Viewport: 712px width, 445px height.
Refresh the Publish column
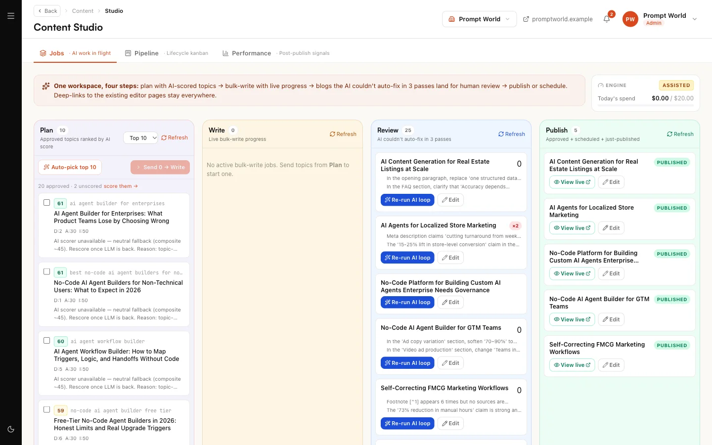pos(680,134)
